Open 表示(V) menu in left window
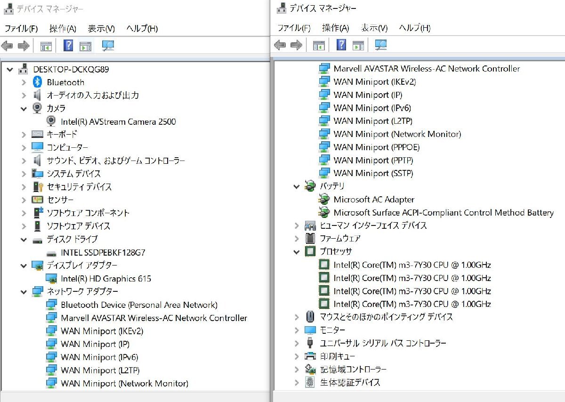The height and width of the screenshot is (402, 565). click(x=101, y=28)
